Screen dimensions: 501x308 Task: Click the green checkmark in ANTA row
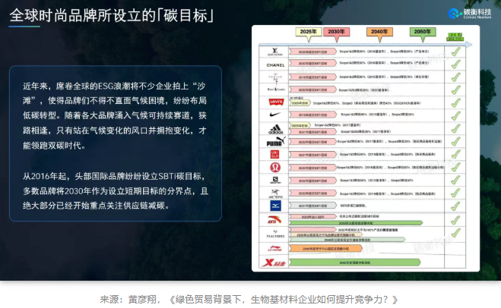click(455, 220)
